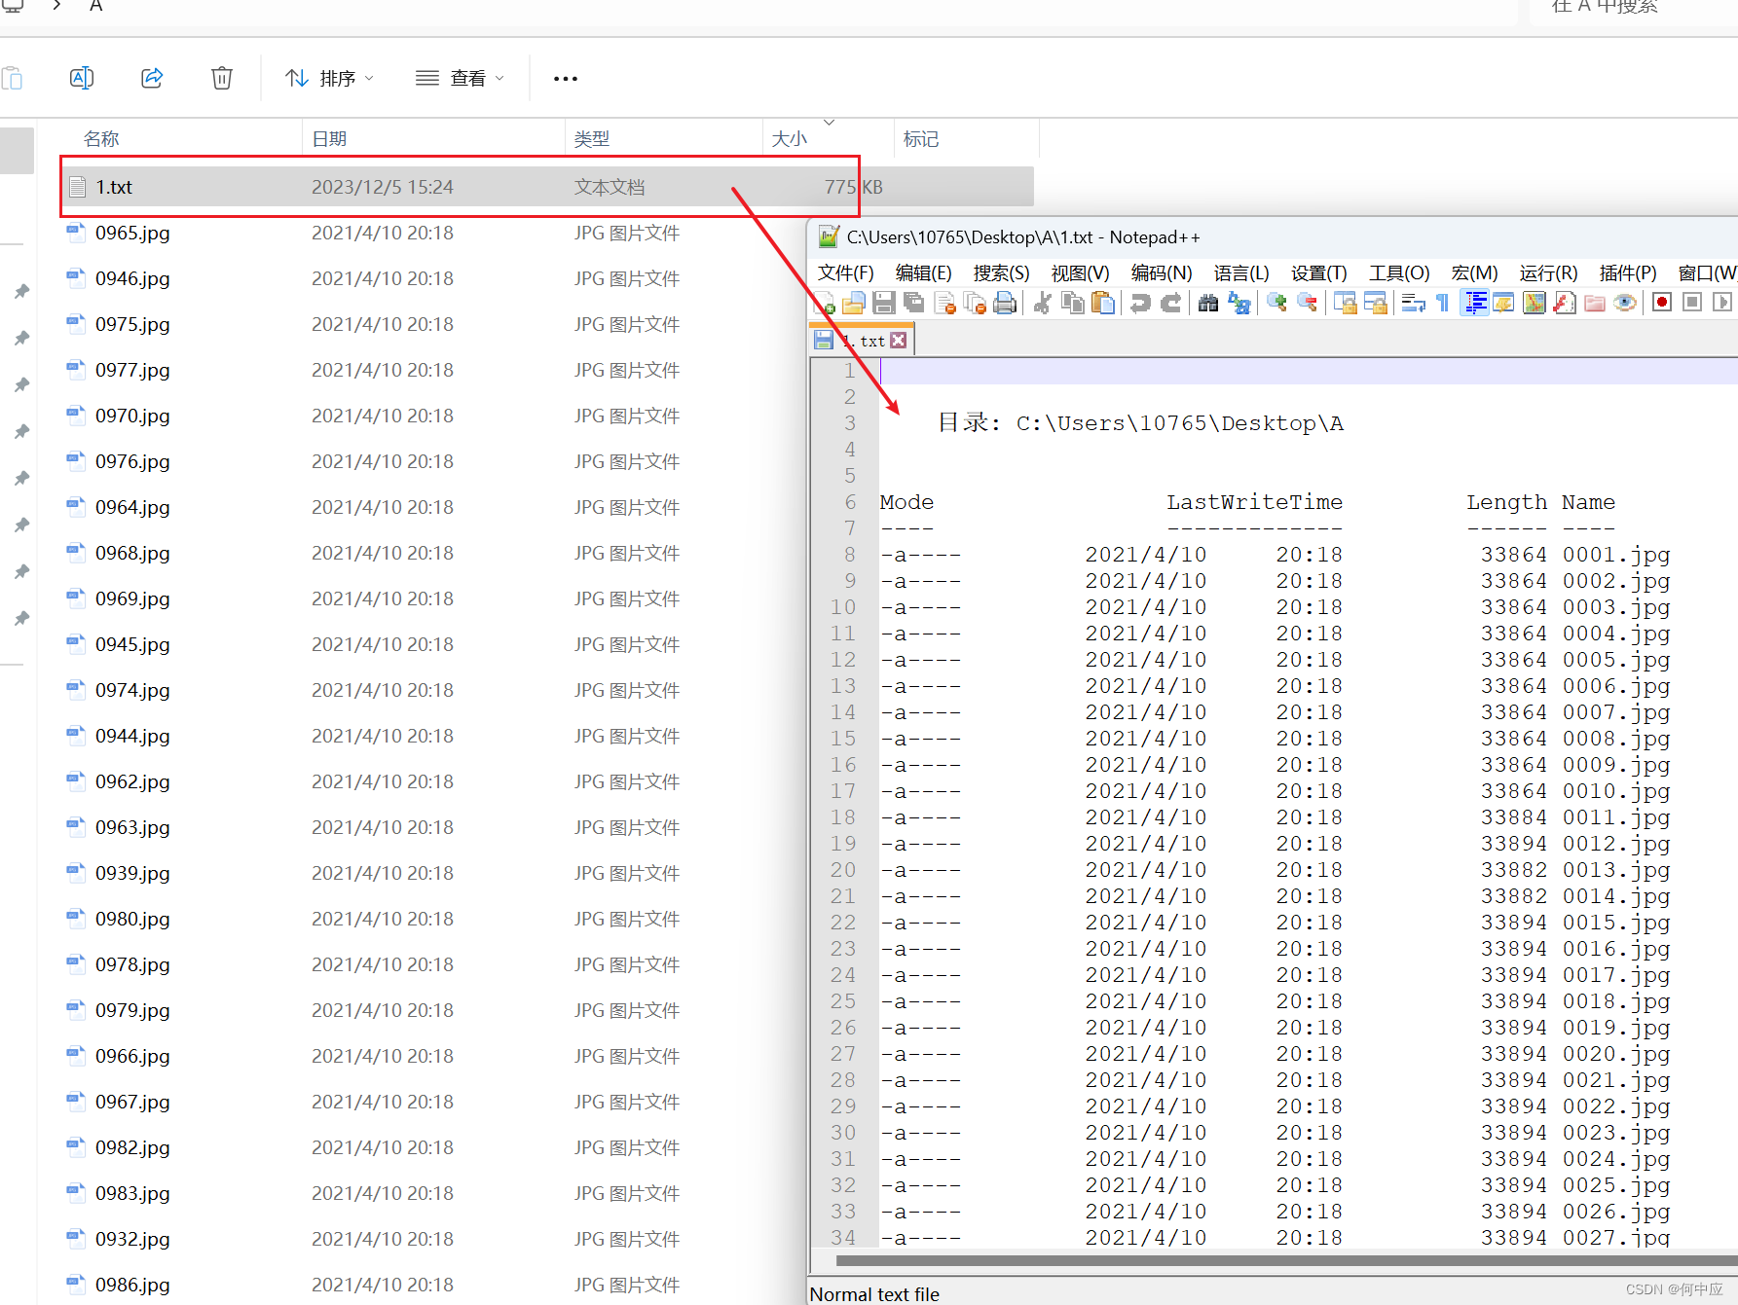Toggle the Word Wrap toolbar button
Image resolution: width=1738 pixels, height=1305 pixels.
coord(1414,304)
